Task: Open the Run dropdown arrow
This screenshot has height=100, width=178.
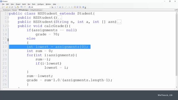Action: tap(57, 7)
